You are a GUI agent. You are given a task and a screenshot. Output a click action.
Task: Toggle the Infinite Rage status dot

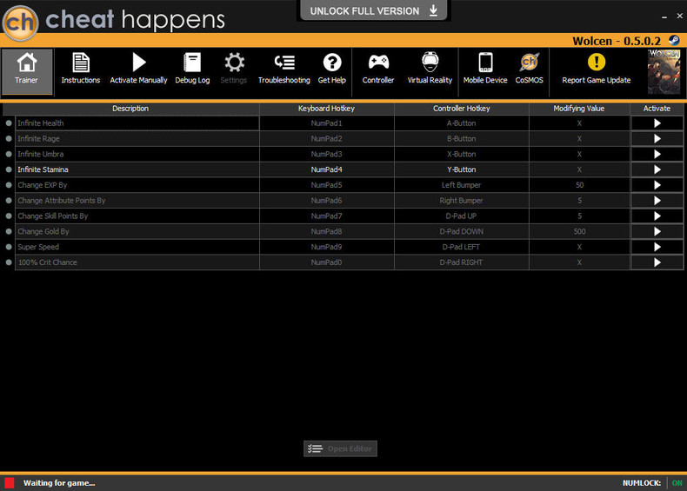9,139
